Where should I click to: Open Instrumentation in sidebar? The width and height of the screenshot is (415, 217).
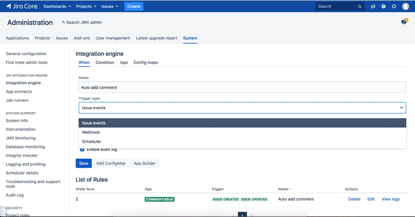click(20, 129)
